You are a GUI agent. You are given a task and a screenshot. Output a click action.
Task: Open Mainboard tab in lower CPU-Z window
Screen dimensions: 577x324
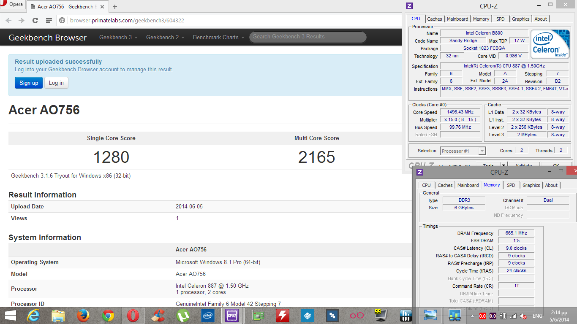pos(468,185)
